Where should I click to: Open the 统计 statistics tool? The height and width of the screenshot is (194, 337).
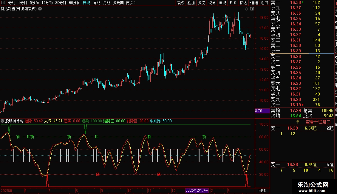(212, 3)
